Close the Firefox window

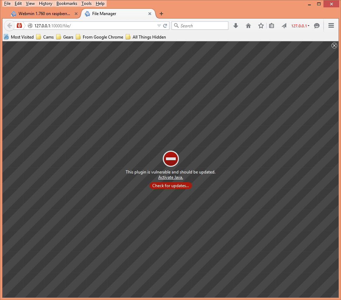click(x=331, y=4)
